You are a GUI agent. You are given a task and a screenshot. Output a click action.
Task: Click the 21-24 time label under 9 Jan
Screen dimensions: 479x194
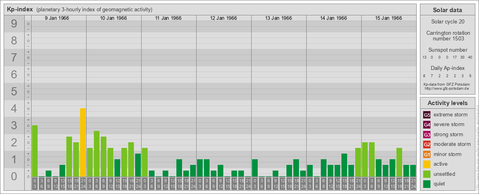click(x=83, y=183)
